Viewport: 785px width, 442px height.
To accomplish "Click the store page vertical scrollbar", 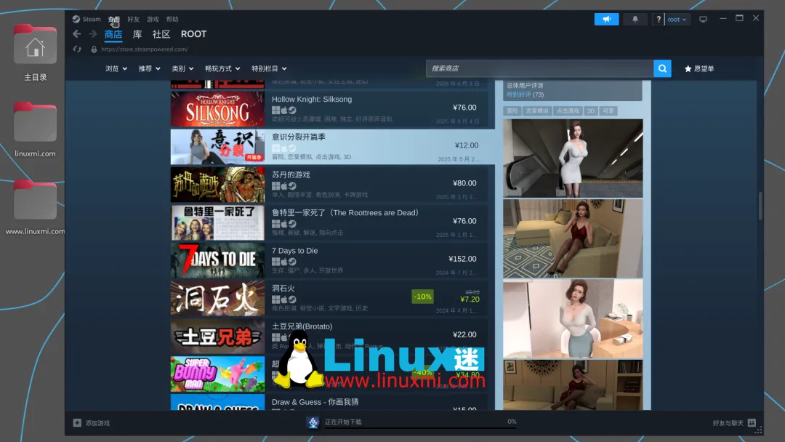I will click(x=760, y=206).
